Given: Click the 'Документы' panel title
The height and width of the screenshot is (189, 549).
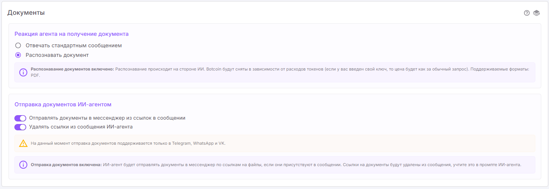Looking at the screenshot, I should [26, 13].
